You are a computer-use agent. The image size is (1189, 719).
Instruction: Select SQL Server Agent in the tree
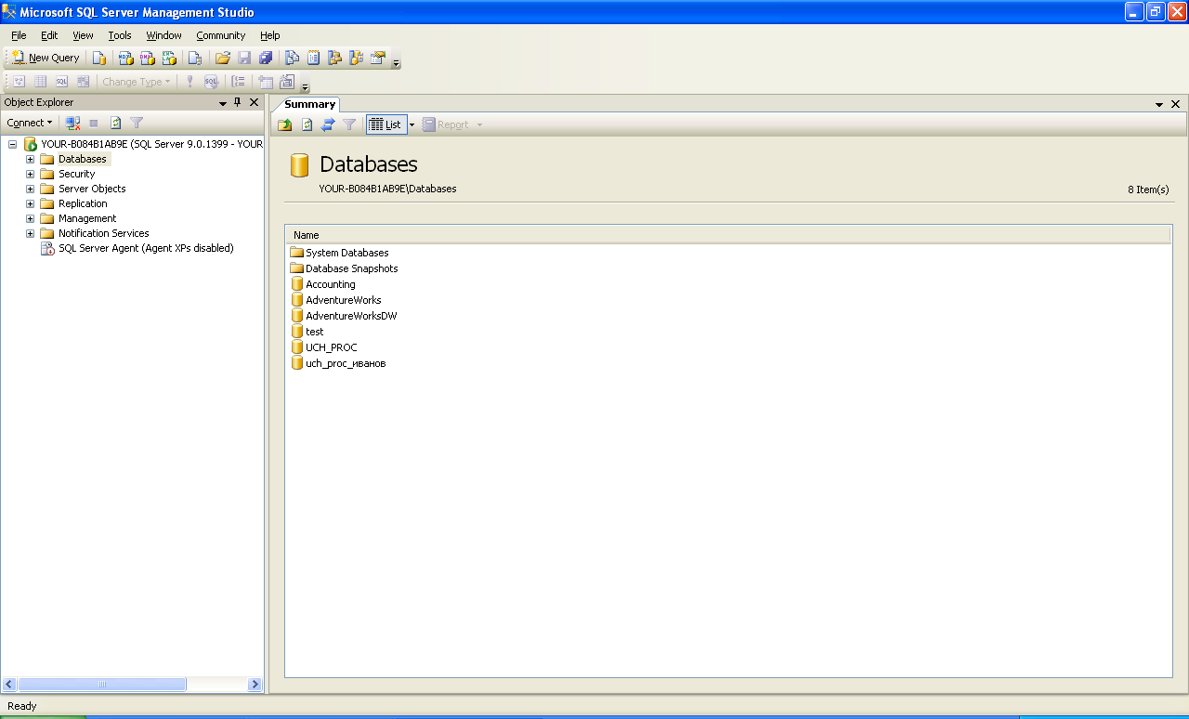146,248
